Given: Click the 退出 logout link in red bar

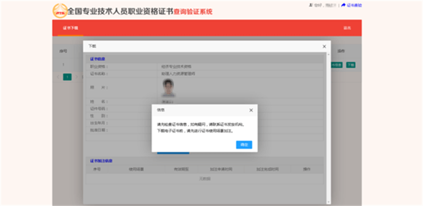Looking at the screenshot, I should coord(347,28).
